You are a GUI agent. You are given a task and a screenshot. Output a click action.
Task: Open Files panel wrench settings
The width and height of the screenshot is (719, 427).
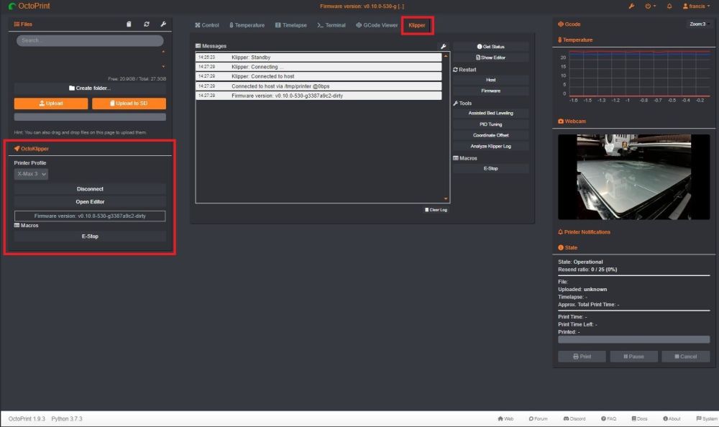click(x=162, y=24)
